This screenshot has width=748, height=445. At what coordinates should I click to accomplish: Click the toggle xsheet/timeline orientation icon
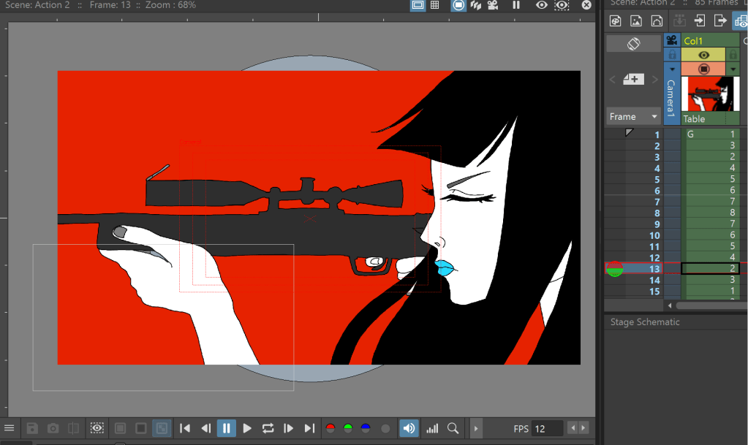(x=633, y=44)
